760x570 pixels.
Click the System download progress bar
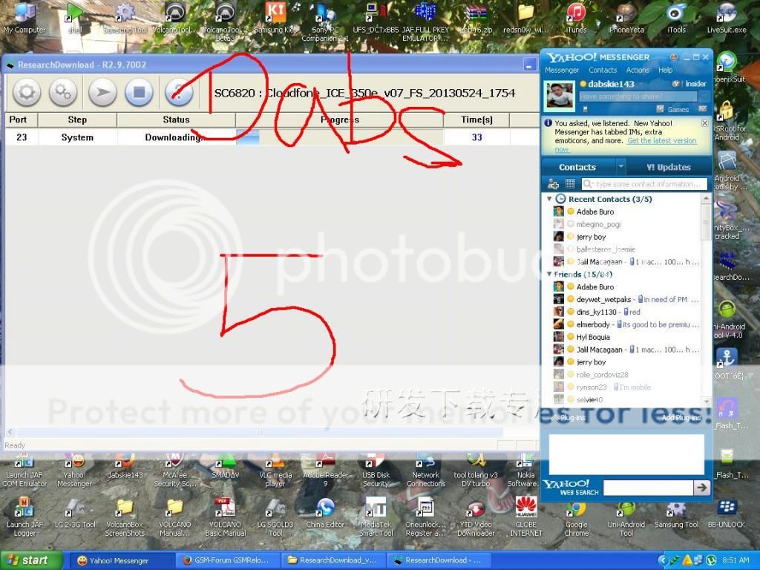click(x=339, y=137)
